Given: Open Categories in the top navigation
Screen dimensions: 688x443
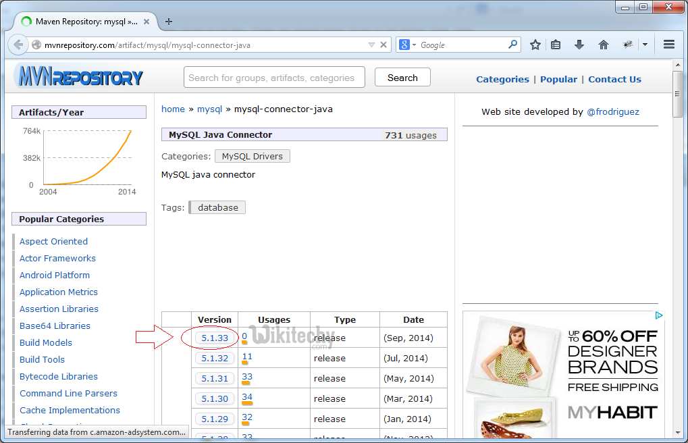Looking at the screenshot, I should click(x=502, y=79).
